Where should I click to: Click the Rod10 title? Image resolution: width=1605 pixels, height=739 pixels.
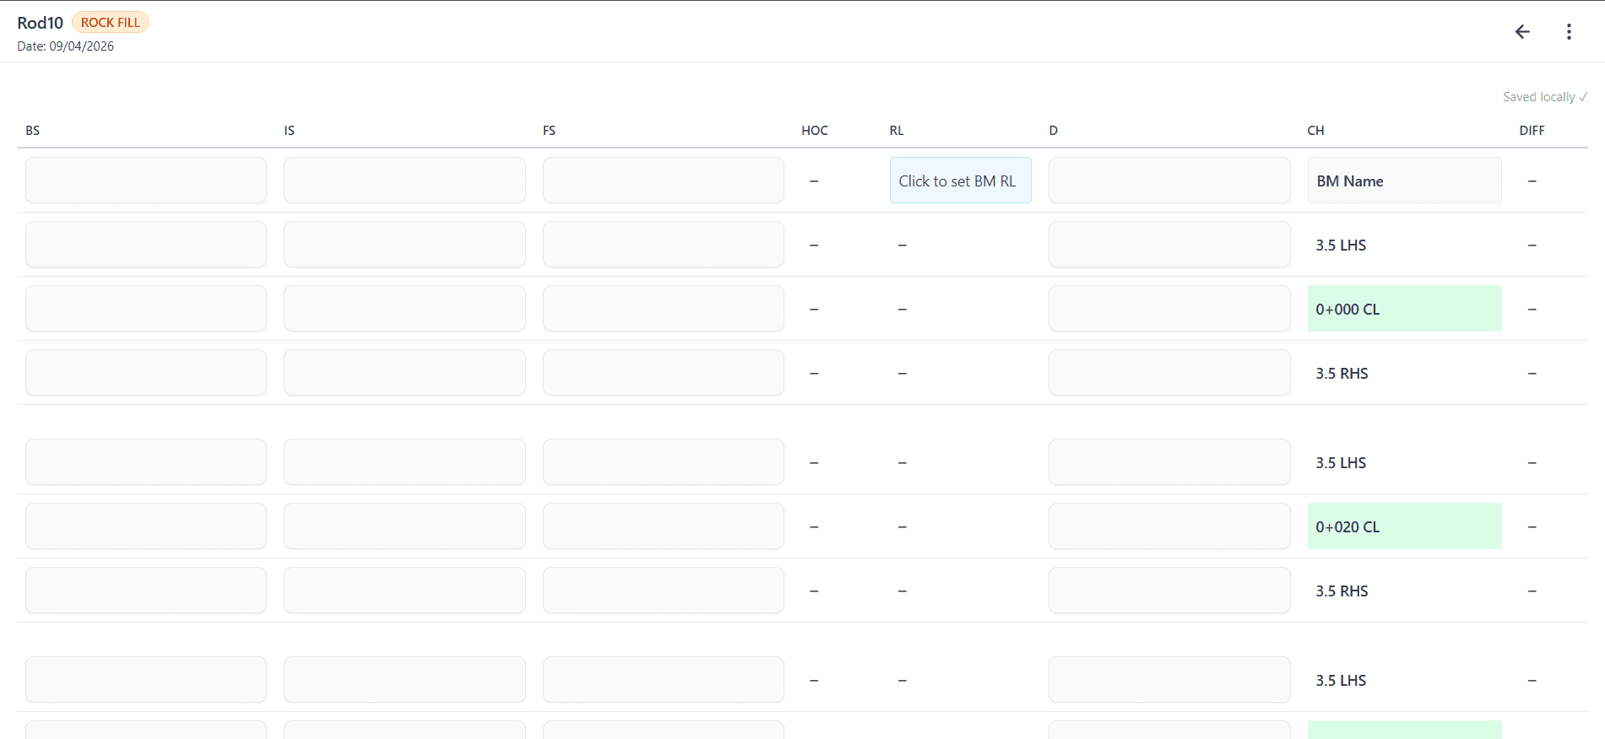click(x=41, y=23)
